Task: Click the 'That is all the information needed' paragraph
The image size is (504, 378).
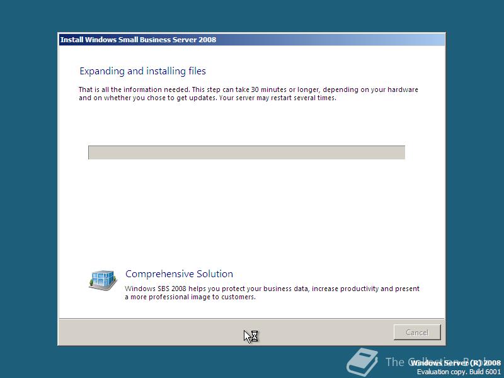Action: (248, 93)
